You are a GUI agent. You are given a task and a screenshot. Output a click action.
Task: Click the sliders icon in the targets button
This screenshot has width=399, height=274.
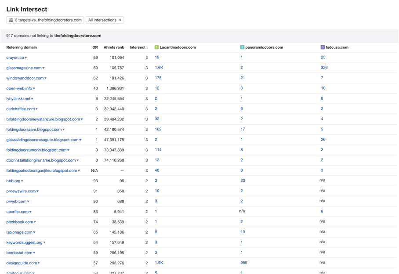tap(11, 20)
